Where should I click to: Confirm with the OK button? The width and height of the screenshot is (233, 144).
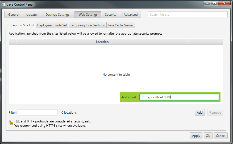click(208, 136)
